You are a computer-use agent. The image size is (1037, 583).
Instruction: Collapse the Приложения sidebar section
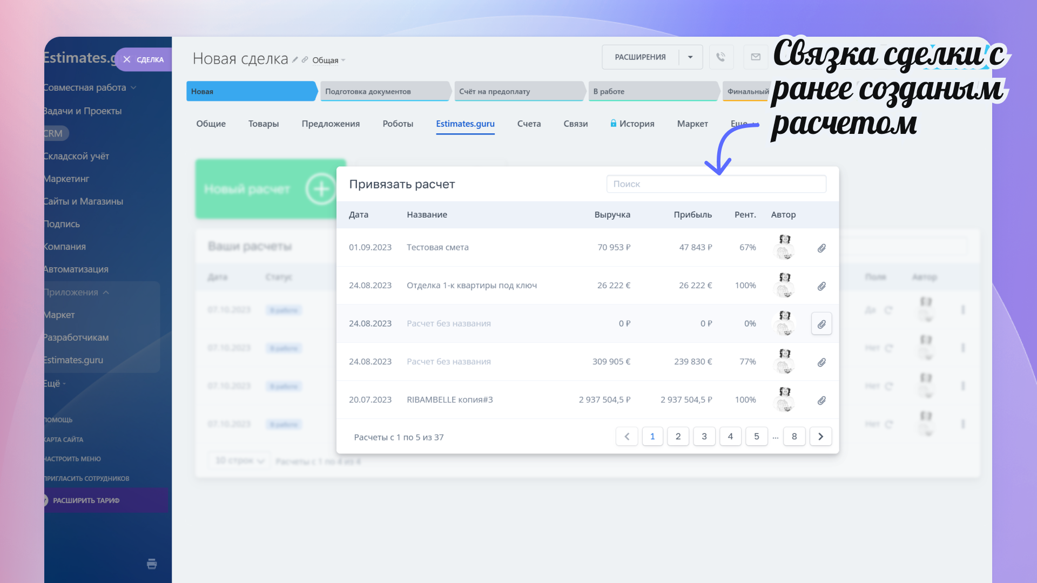pos(106,292)
